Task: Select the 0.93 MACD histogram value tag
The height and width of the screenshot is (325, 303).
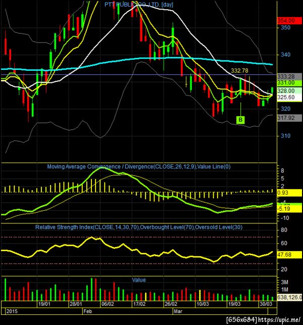Action: point(289,193)
